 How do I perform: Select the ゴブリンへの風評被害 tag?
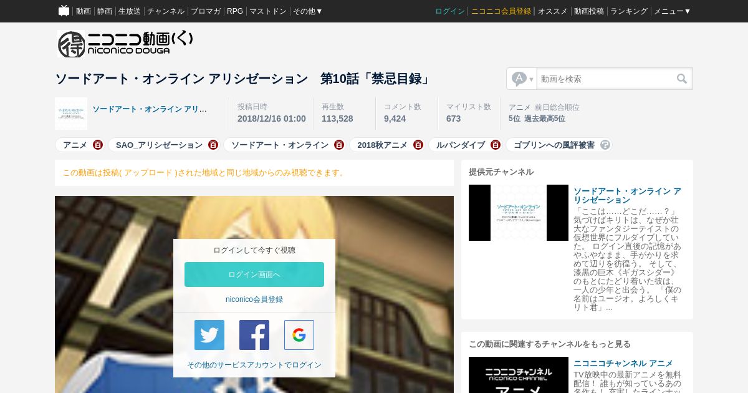tap(554, 145)
